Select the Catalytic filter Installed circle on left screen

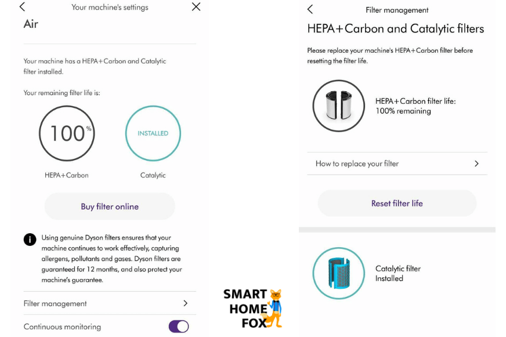coord(153,133)
